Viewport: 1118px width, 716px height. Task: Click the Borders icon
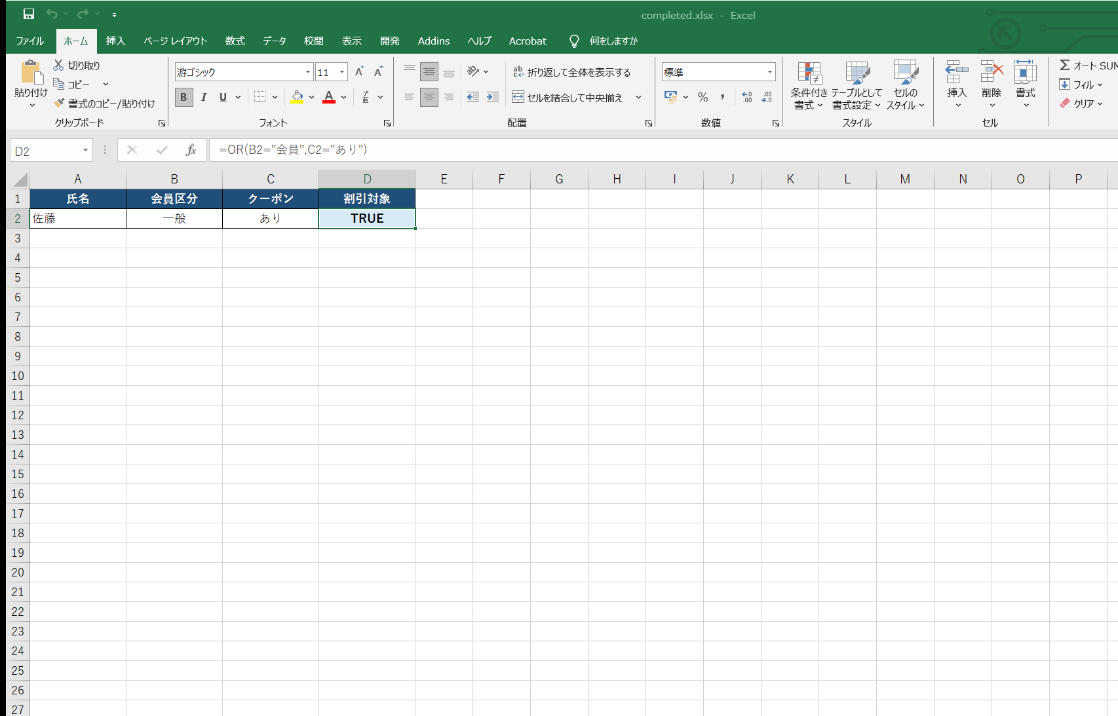point(260,97)
